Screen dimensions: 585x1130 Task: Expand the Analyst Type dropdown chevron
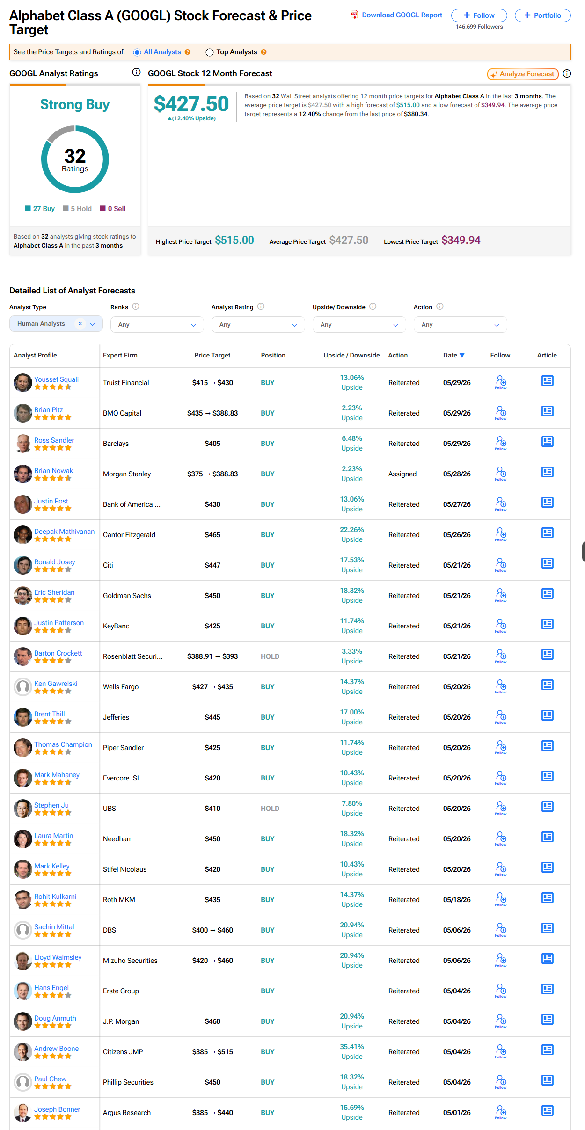(93, 324)
